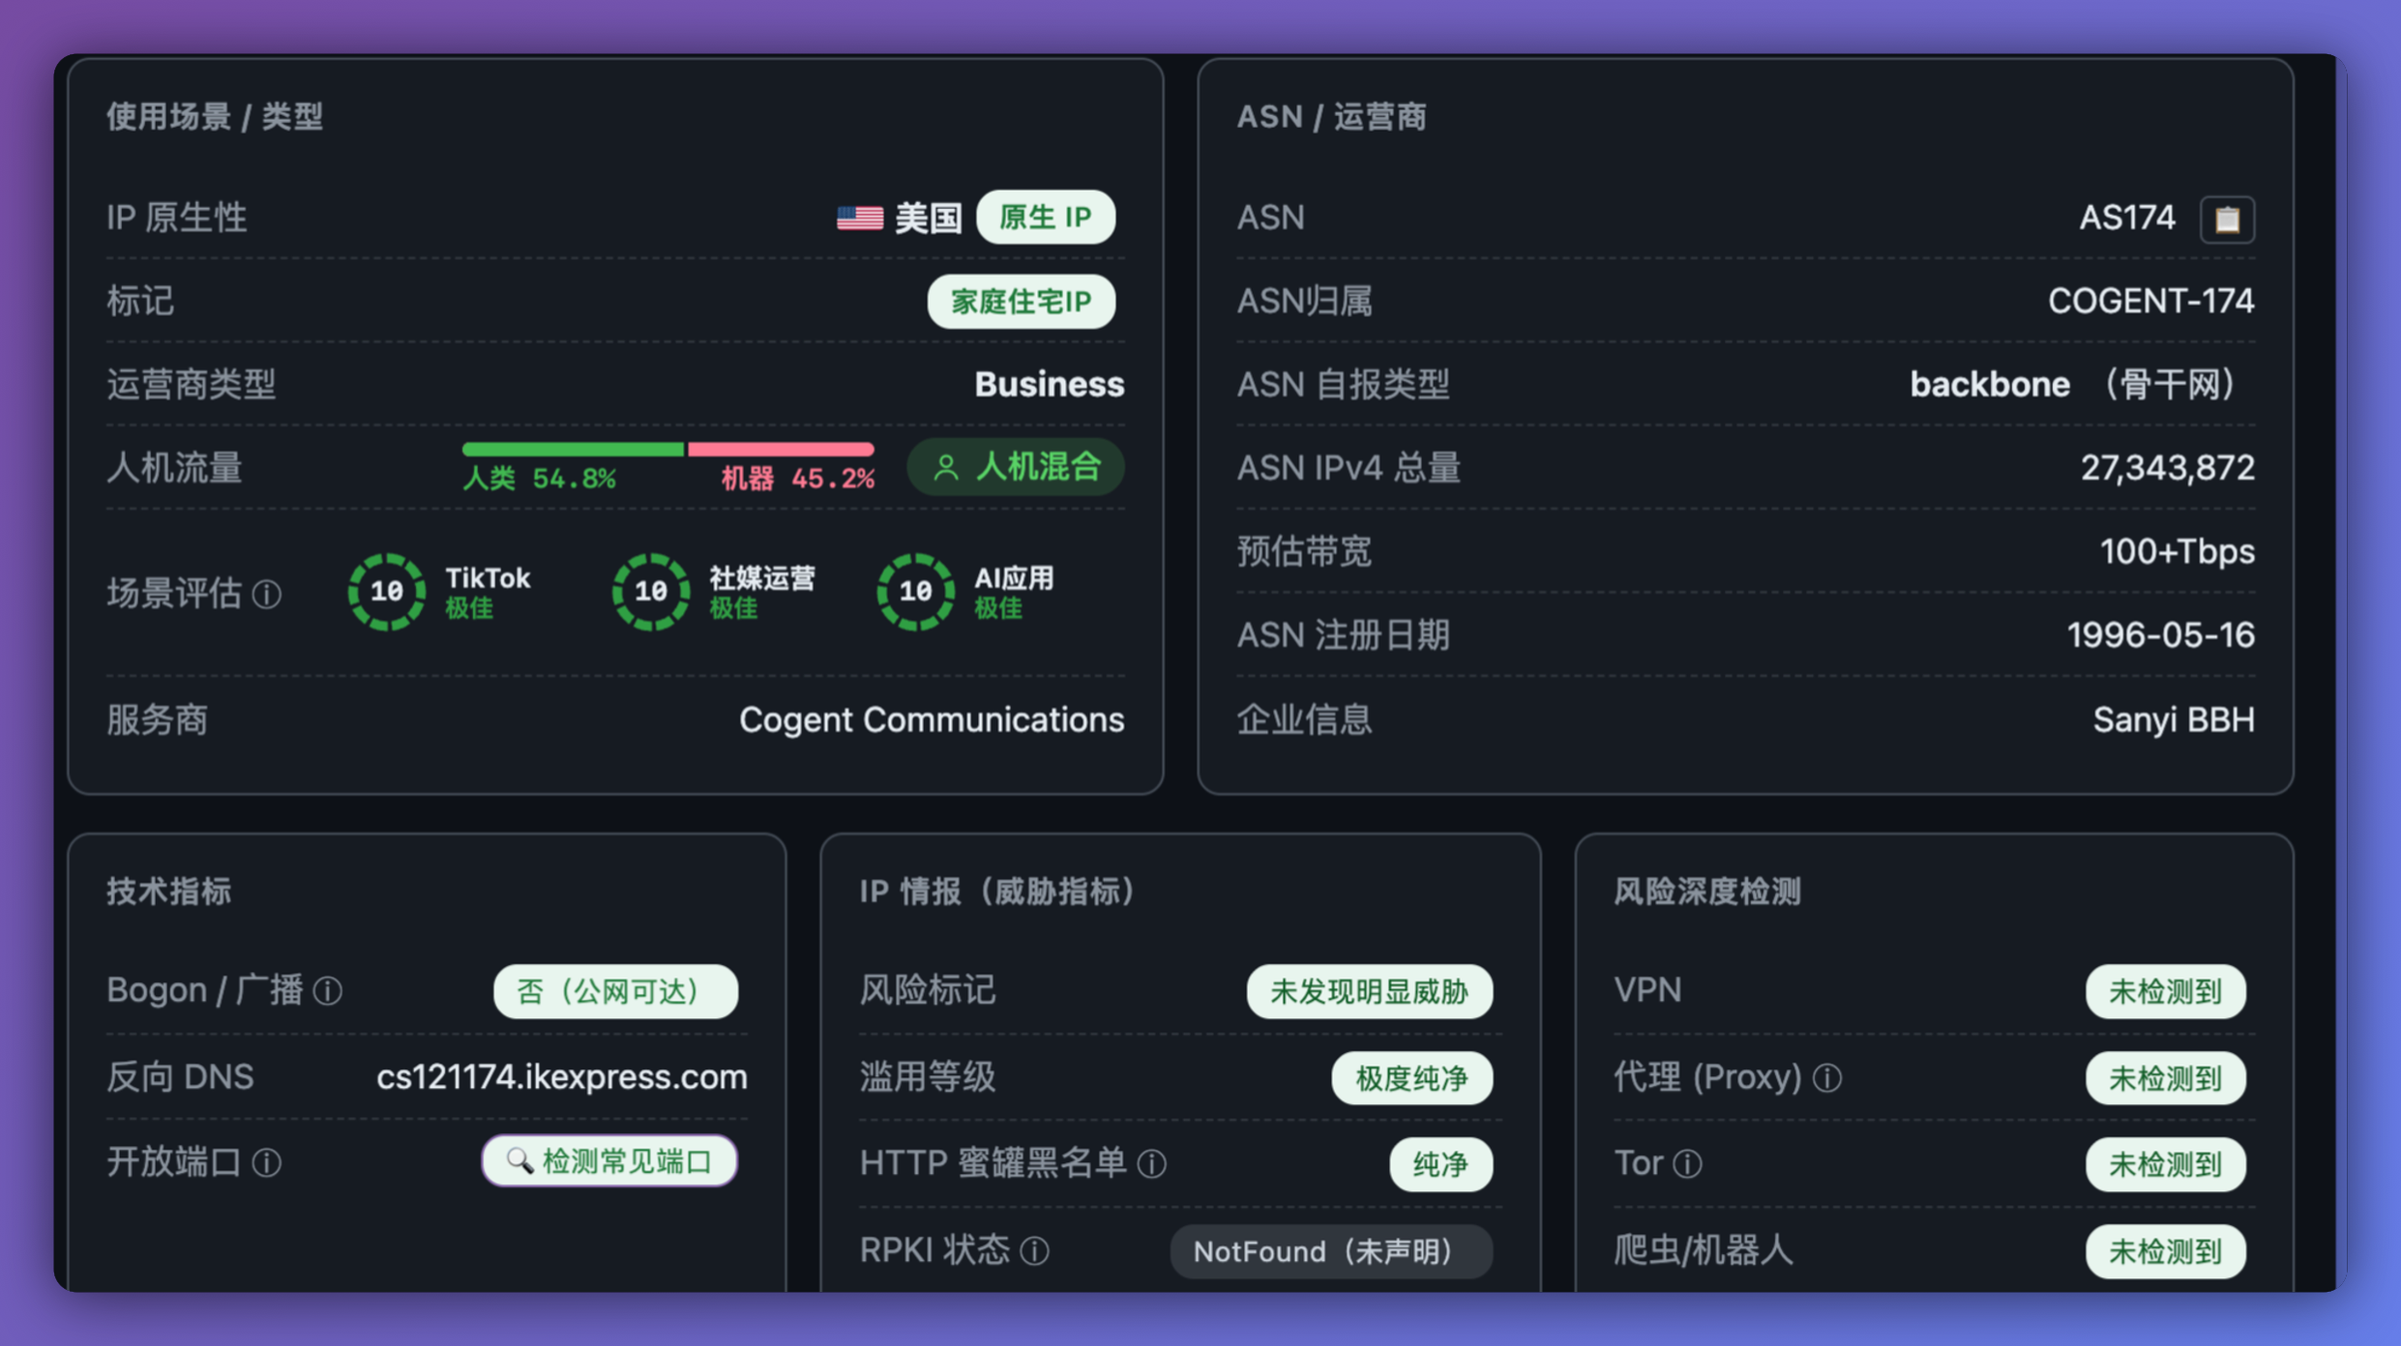Click the info icon next to Tor
Screen dimensions: 2401x1346
[1687, 1164]
